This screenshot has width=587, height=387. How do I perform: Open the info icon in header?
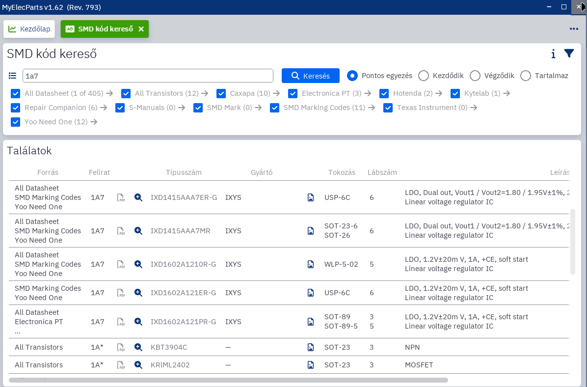[x=553, y=54]
